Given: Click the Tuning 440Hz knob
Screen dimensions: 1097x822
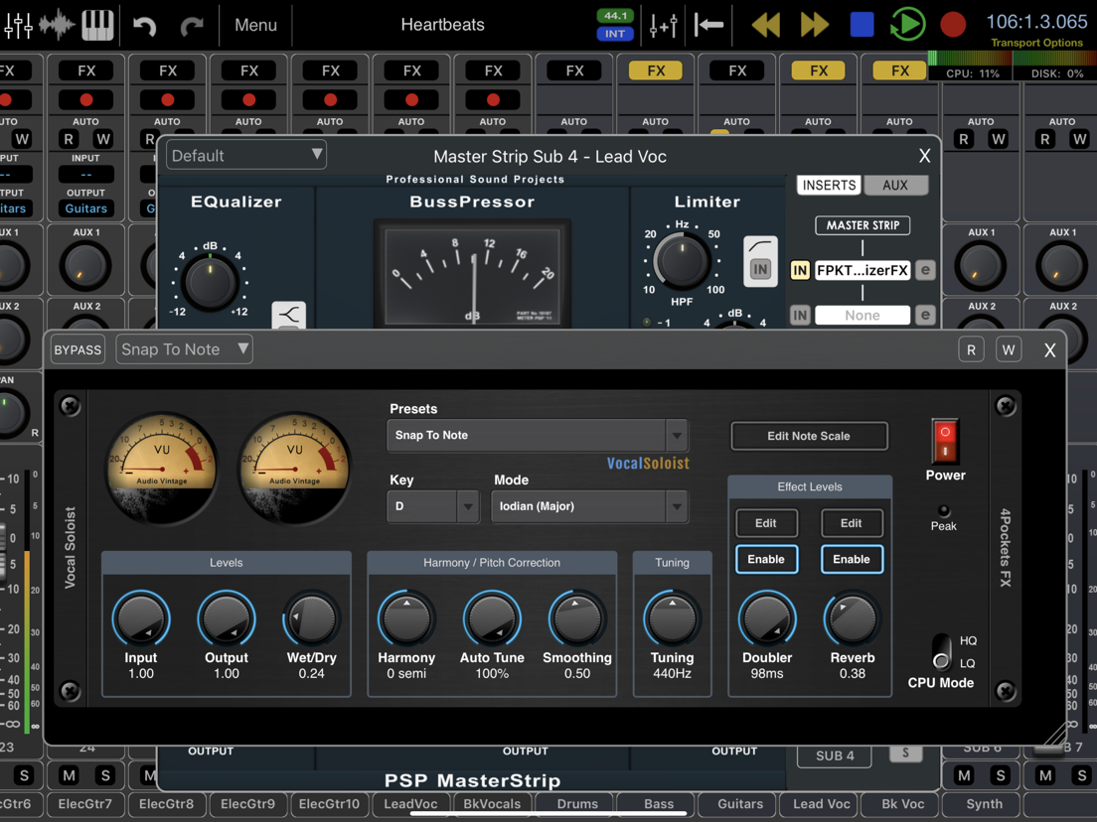Looking at the screenshot, I should 672,618.
